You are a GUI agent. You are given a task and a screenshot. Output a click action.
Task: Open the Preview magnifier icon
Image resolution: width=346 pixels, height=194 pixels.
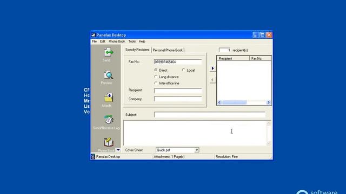coord(108,75)
